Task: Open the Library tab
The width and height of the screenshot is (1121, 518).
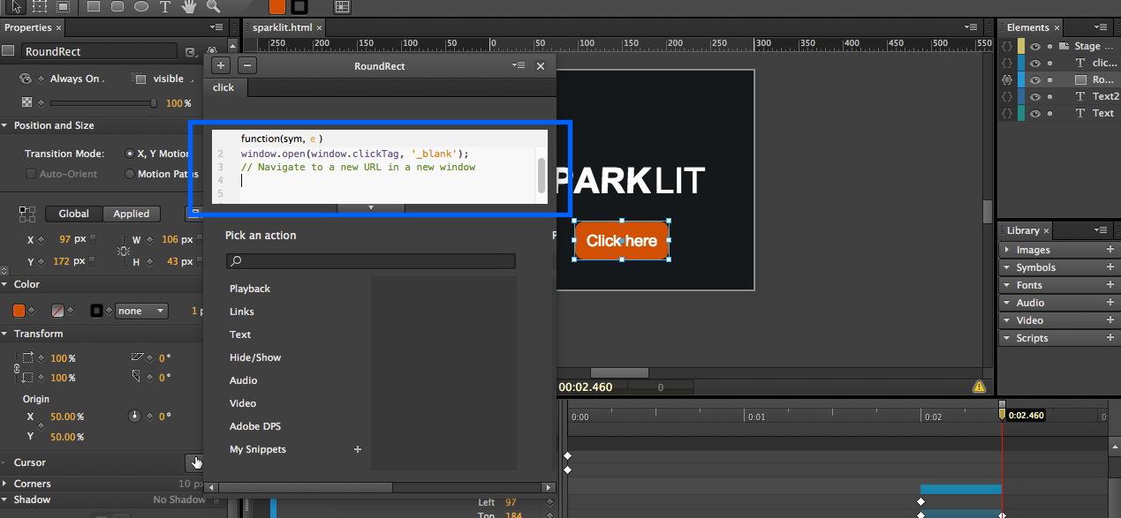Action: click(x=1025, y=230)
